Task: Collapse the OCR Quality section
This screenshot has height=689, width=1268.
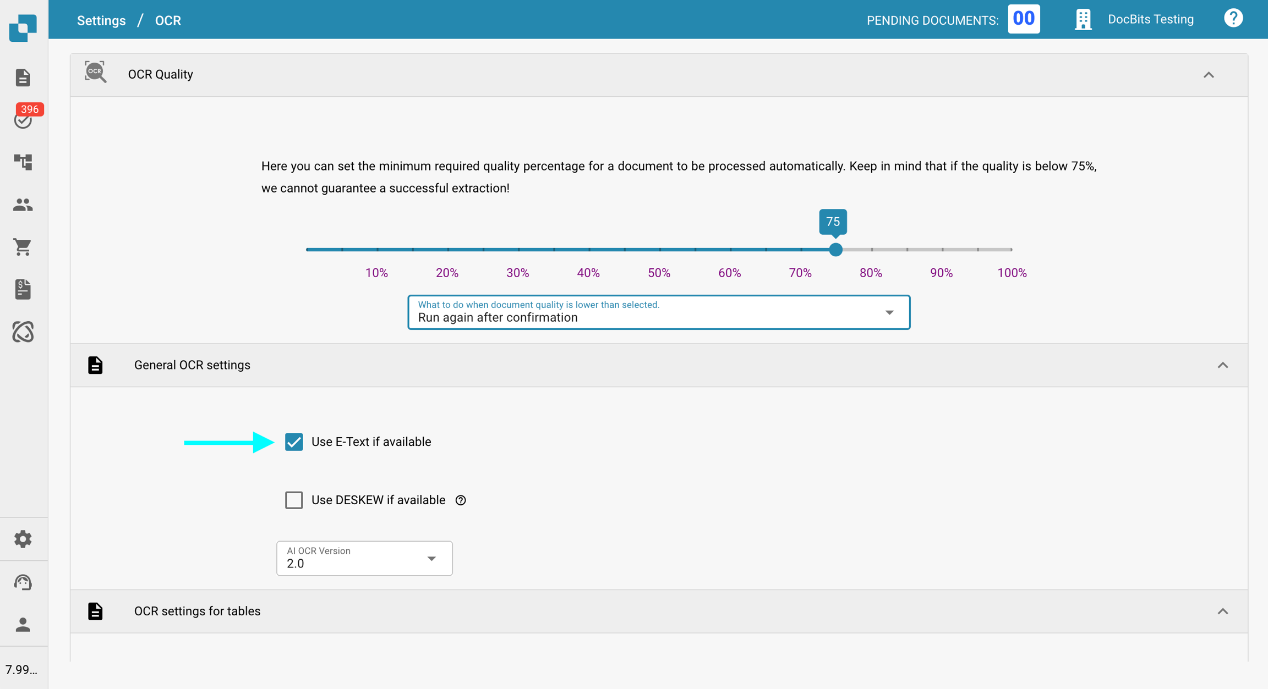Action: [x=1208, y=75]
